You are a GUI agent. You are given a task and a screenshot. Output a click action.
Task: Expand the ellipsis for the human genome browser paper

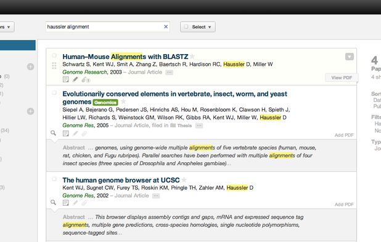[x=156, y=196]
